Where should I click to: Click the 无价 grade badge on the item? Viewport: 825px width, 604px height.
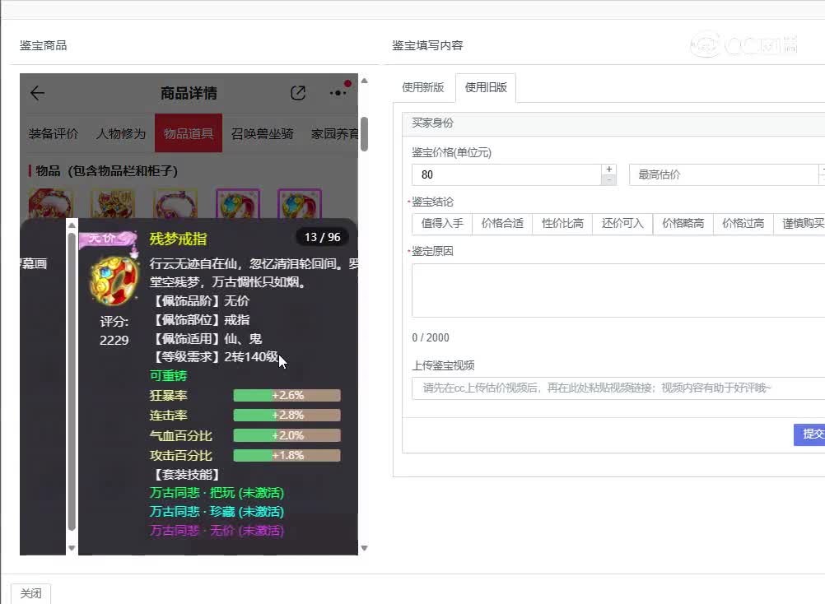click(107, 239)
